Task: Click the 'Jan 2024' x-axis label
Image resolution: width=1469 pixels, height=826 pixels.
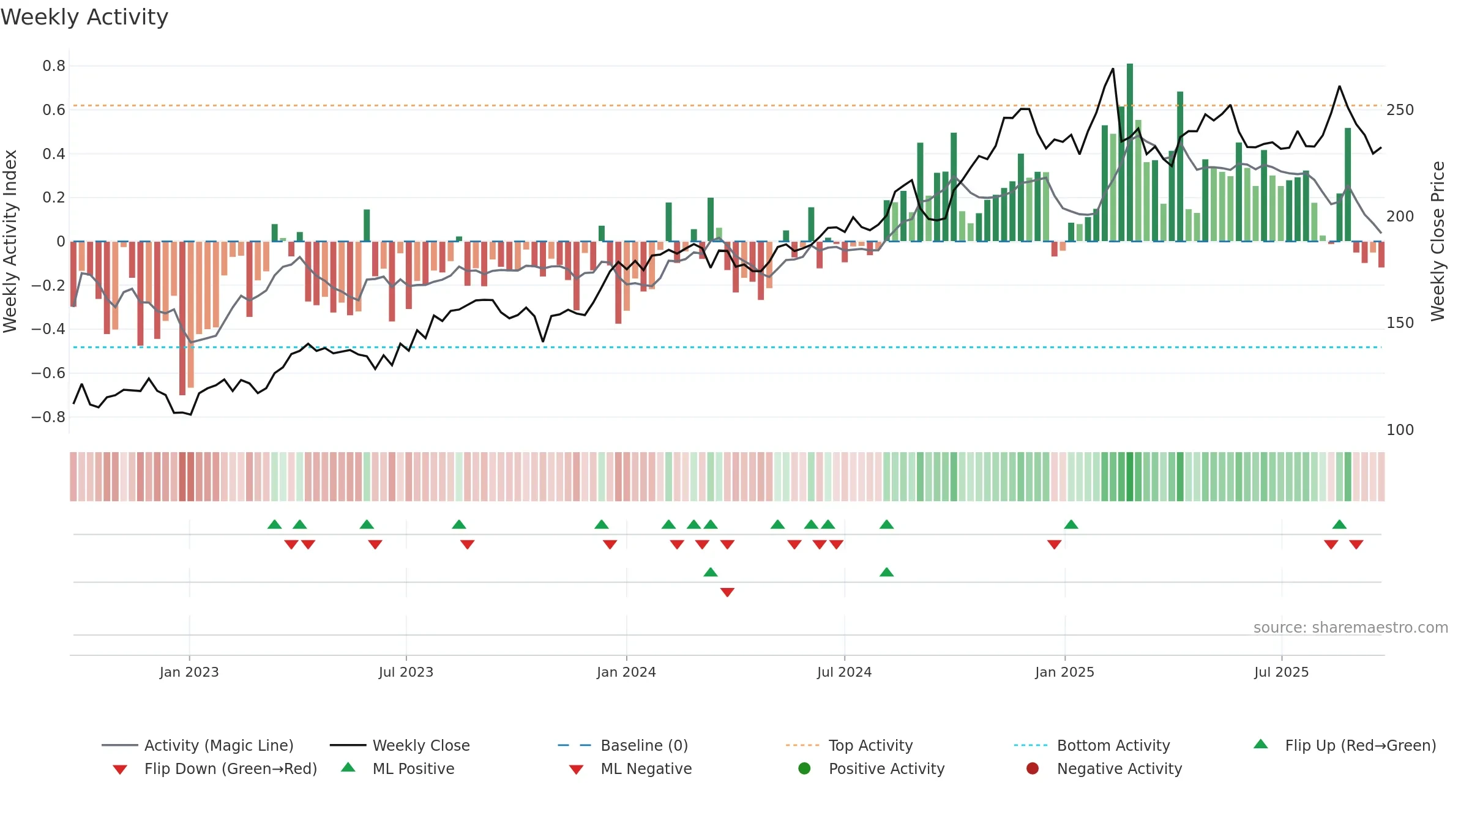Action: pos(626,672)
